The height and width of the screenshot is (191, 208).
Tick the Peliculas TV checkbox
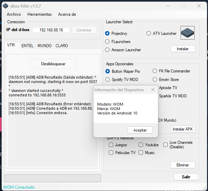[x=111, y=153]
